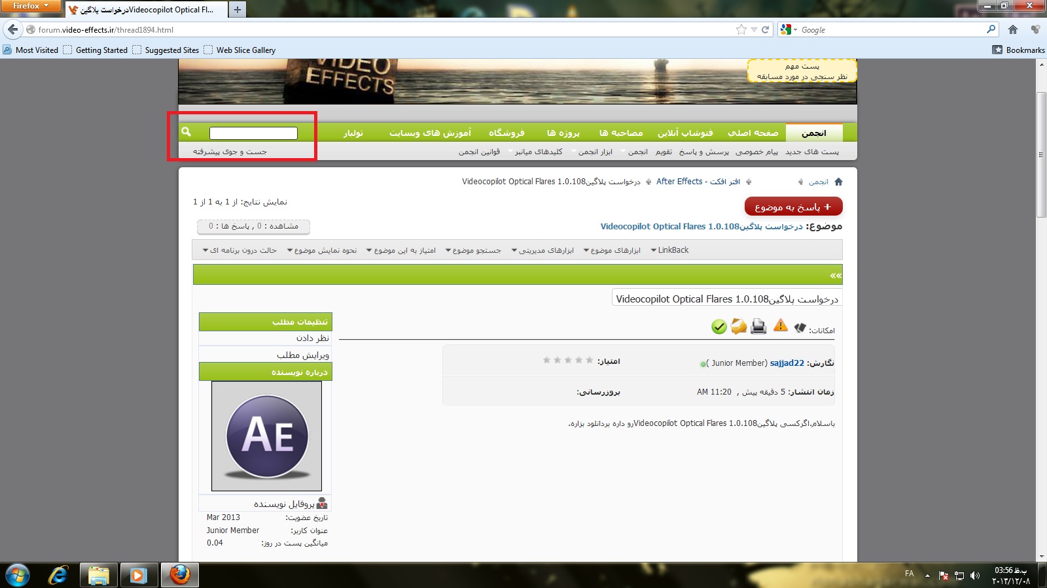Expand the LinkBack dropdown
Screen dimensions: 1047x588
point(669,250)
